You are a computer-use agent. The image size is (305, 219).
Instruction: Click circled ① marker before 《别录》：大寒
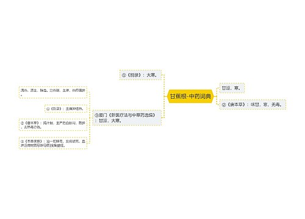click(x=124, y=75)
